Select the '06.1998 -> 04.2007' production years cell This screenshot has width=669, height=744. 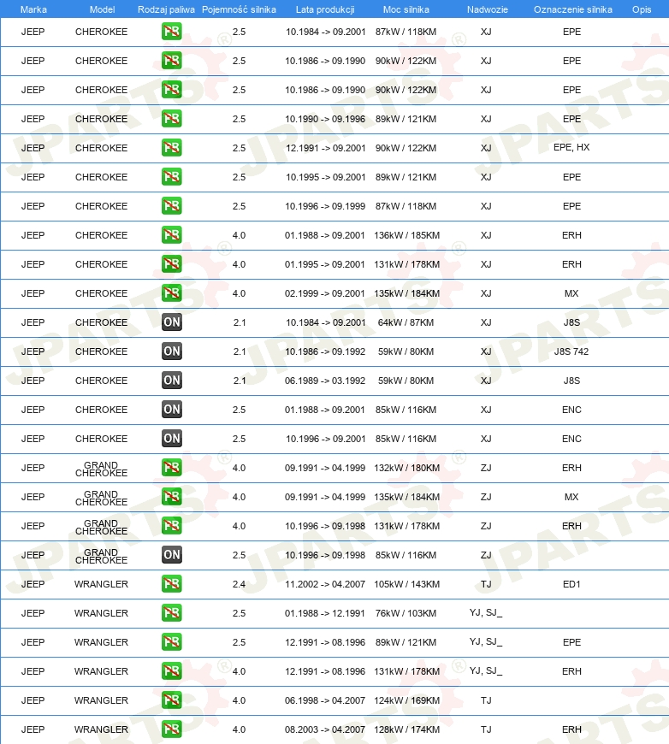(x=325, y=700)
